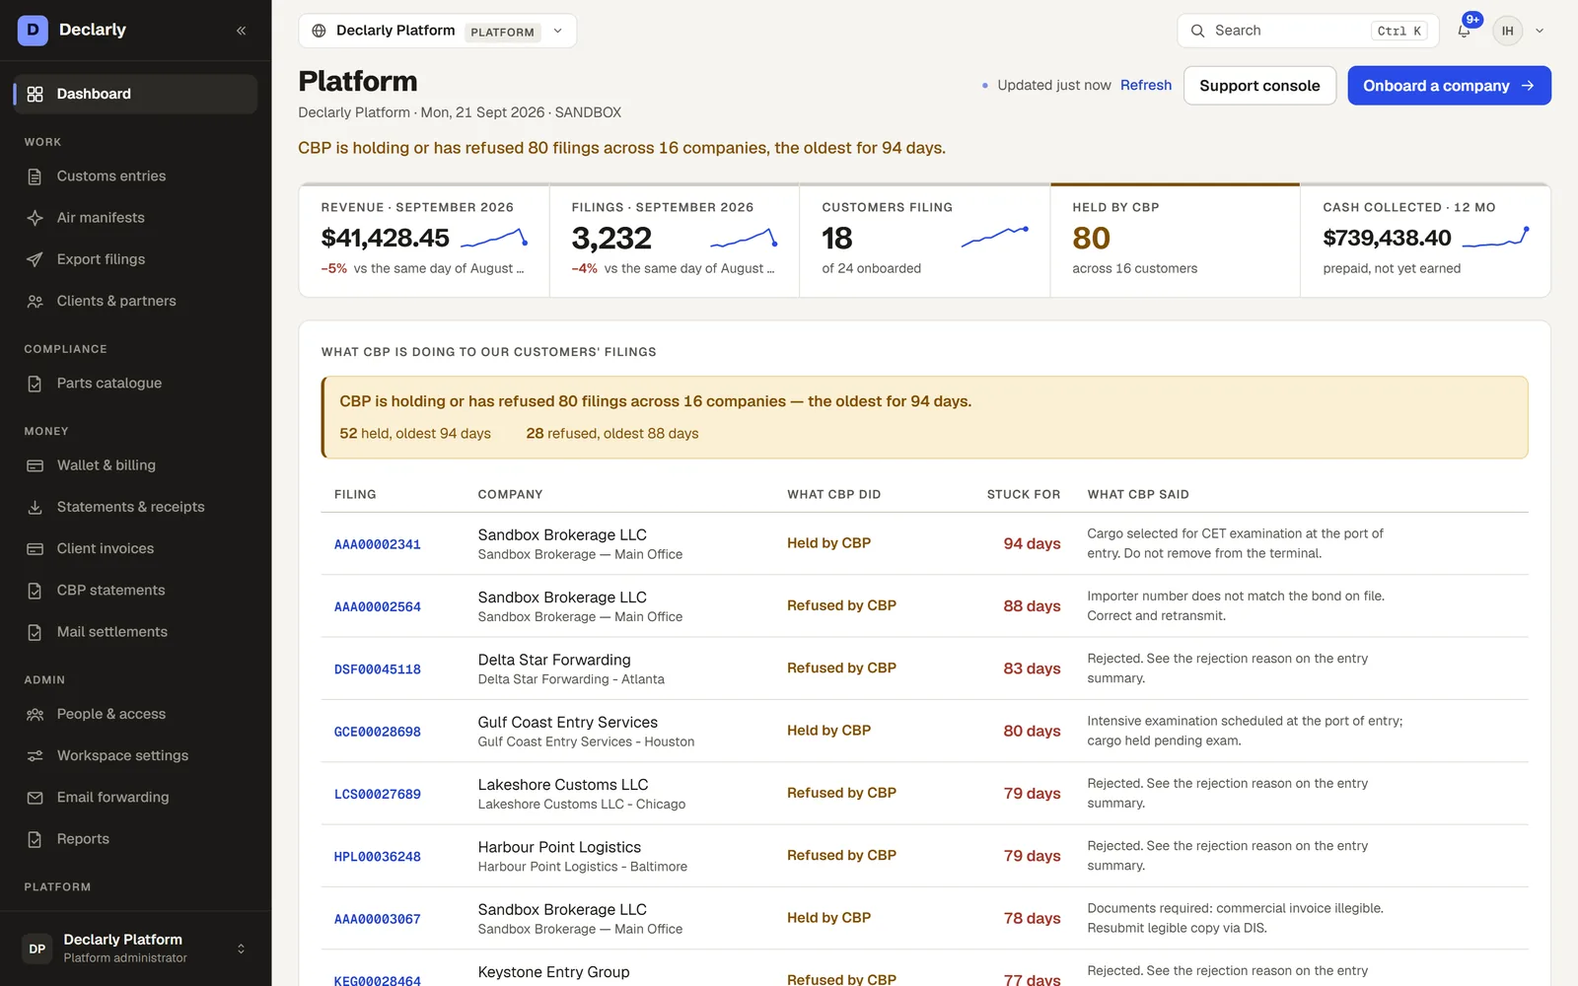Screen dimensions: 1578x986
Task: Click the Dashboard grid icon
Action: [35, 94]
